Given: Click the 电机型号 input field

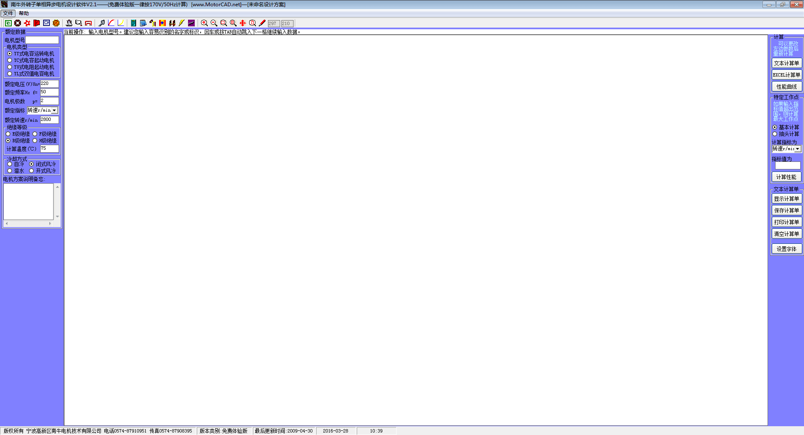Looking at the screenshot, I should [42, 40].
